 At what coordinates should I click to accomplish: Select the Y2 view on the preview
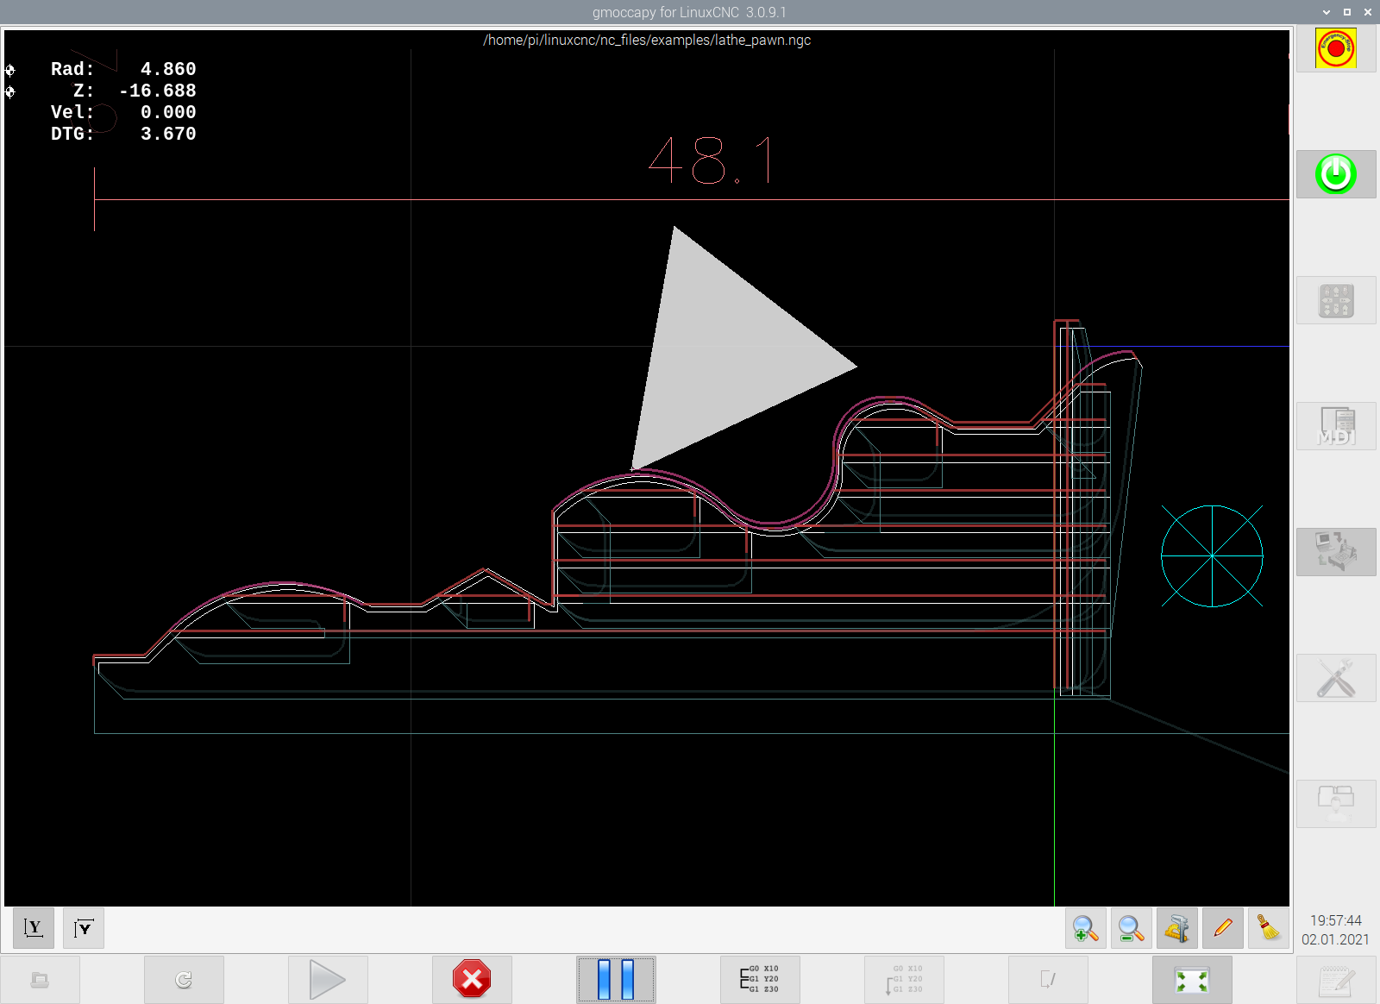pyautogui.click(x=84, y=928)
